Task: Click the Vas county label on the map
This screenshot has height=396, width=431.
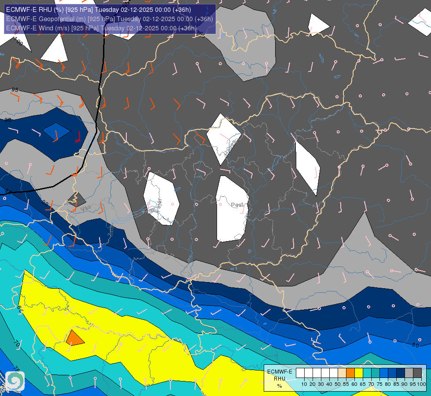Action: (86, 209)
